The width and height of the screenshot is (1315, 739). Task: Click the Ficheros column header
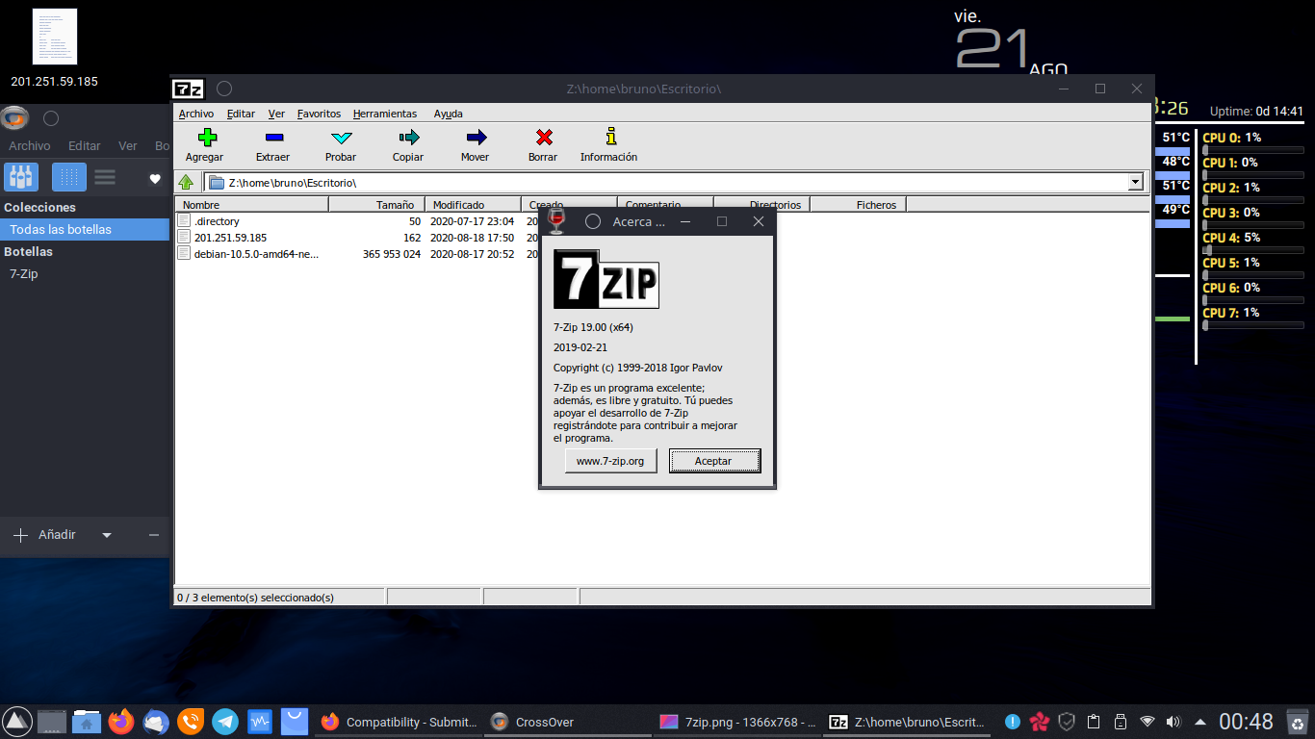click(x=858, y=205)
